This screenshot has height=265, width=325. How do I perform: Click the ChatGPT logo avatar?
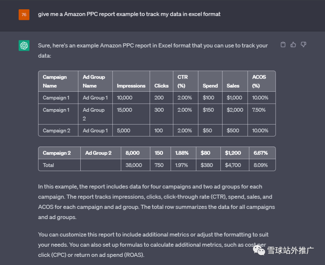24,45
